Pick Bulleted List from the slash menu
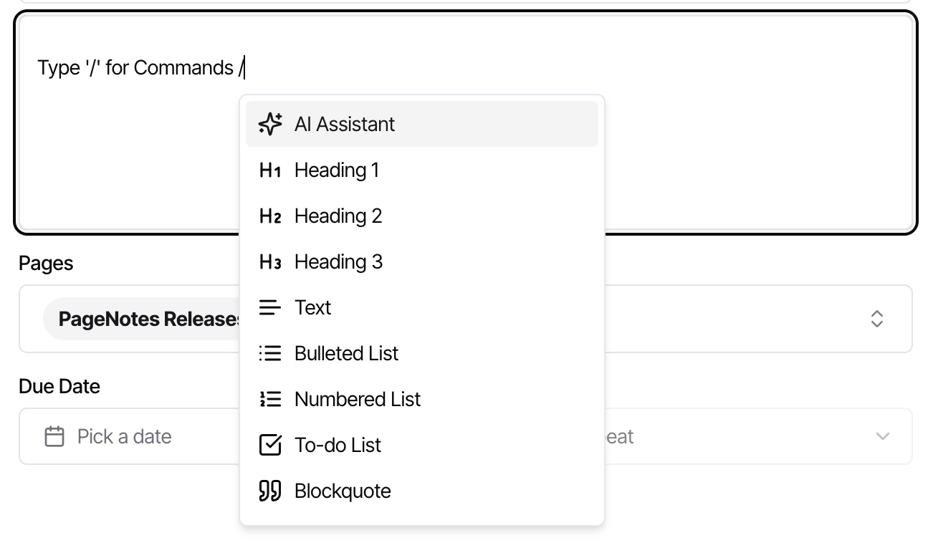 (x=346, y=354)
